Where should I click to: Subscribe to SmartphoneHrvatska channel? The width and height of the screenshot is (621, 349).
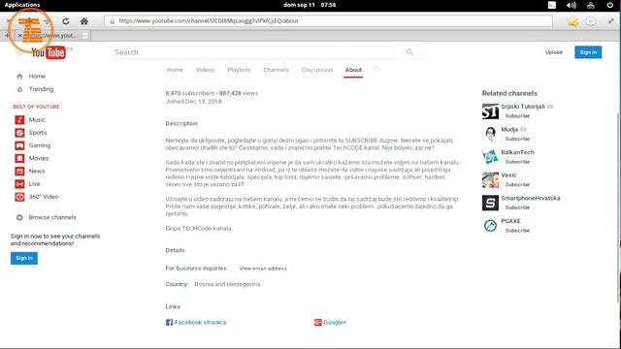tap(517, 207)
